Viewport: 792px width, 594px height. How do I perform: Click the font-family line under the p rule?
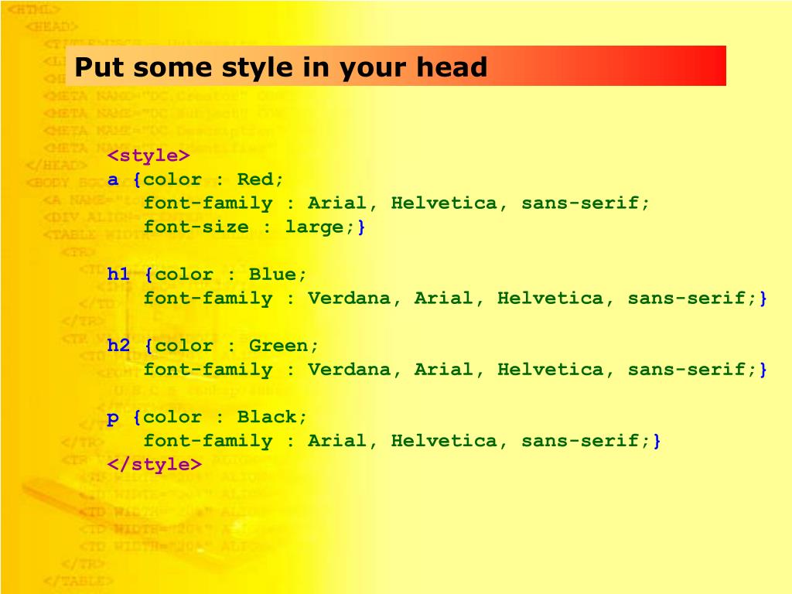[x=402, y=442]
